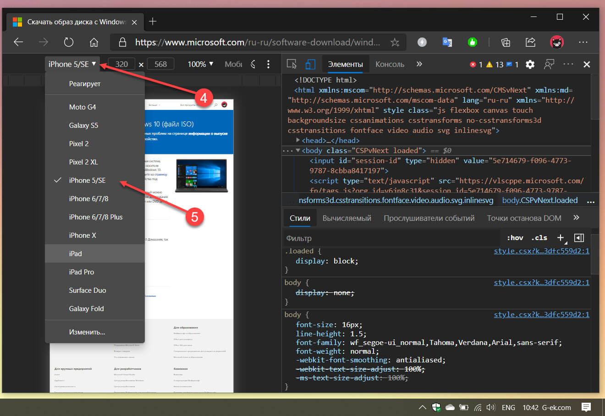Click the Share icon in the browser toolbar
Screen dimensions: 605x416
pos(530,42)
